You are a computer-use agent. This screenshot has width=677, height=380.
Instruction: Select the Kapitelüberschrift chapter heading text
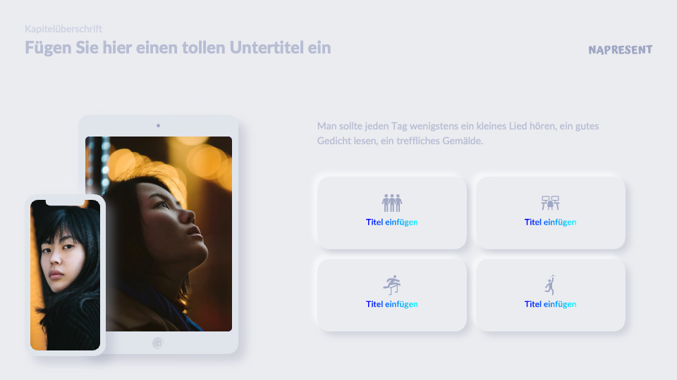coord(63,29)
